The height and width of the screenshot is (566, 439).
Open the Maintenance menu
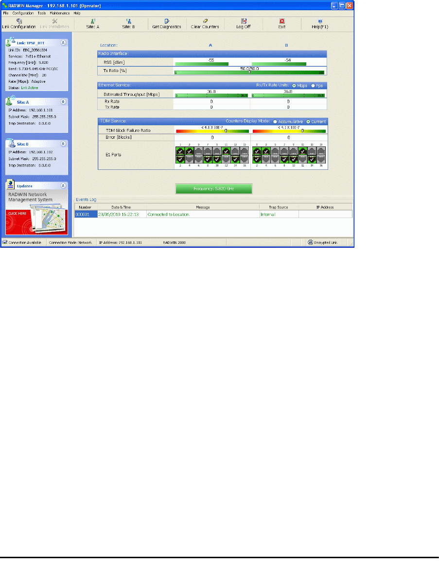coord(60,13)
